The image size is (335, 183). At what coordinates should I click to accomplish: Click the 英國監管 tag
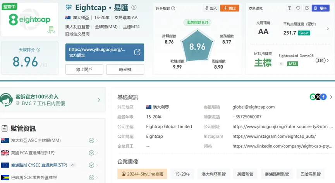(245, 174)
